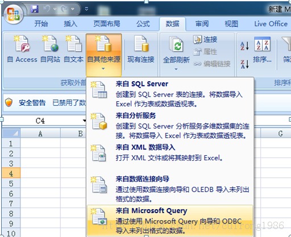Choose 来自分析服务 menu item
Viewport: 291px width, 237px height.
coord(170,126)
